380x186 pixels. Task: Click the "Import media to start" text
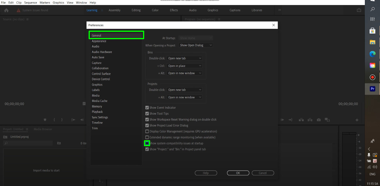[46, 171]
